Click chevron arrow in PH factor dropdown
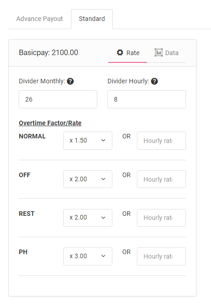The height and width of the screenshot is (306, 211). click(103, 256)
